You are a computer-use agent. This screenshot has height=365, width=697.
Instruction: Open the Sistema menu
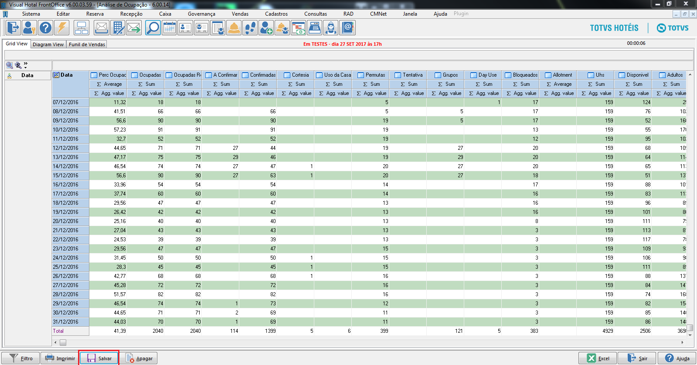(x=31, y=14)
